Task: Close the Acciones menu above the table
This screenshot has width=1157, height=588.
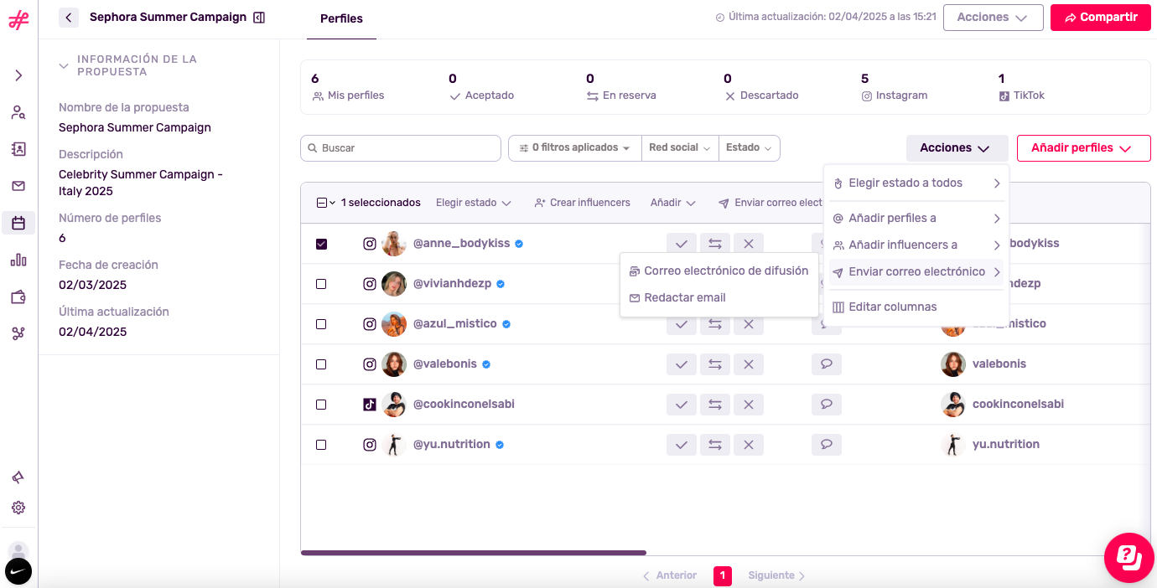Action: click(x=957, y=148)
